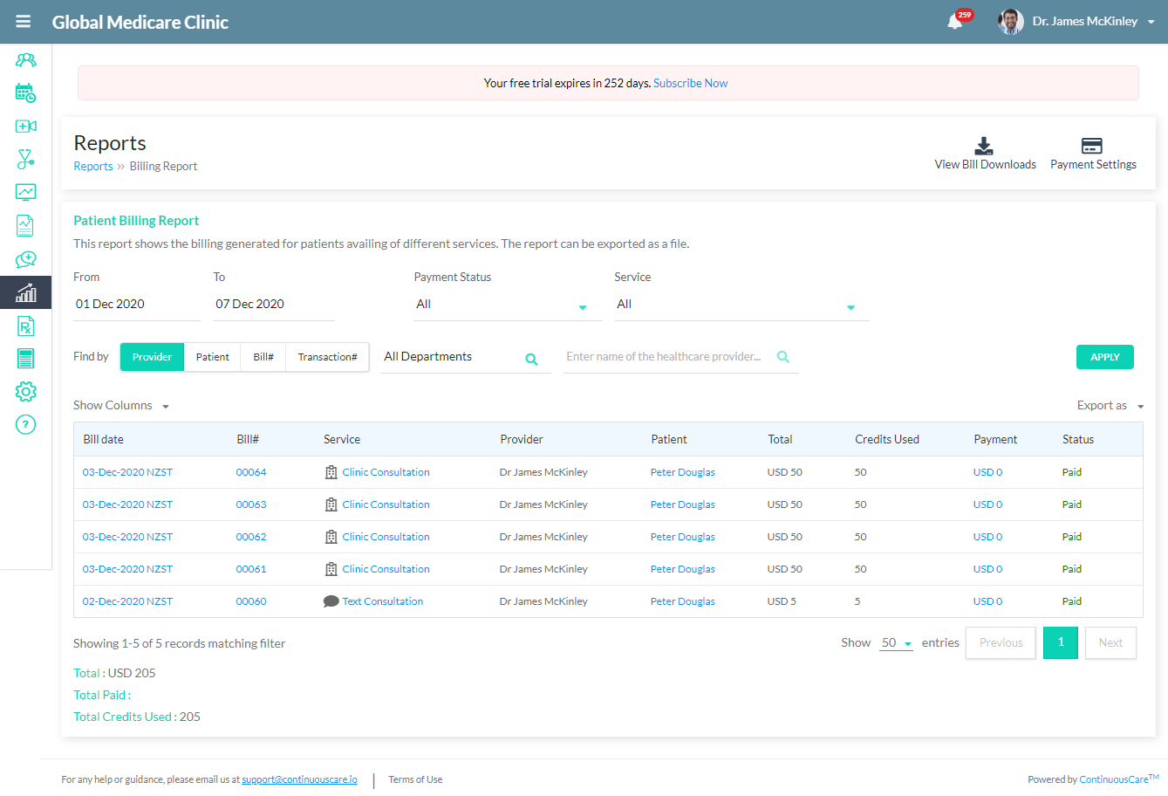Click the View Bill Downloads icon
This screenshot has height=796, width=1168.
[984, 147]
